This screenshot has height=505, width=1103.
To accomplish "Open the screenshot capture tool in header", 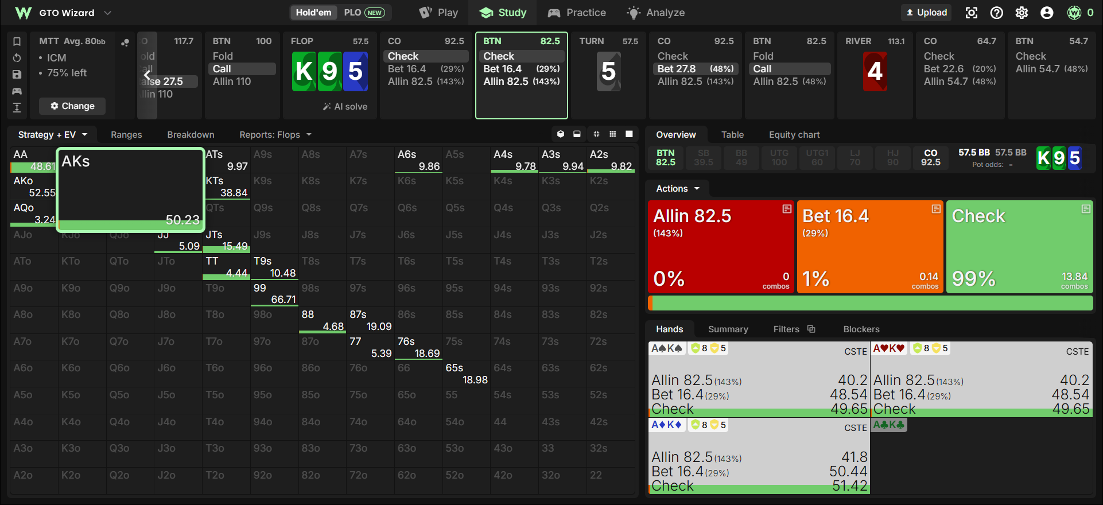I will pos(972,13).
